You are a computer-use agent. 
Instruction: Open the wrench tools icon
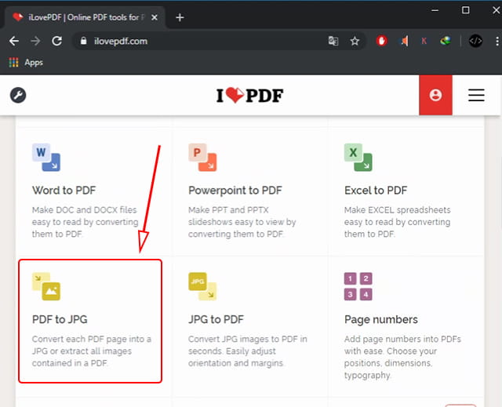coord(18,95)
